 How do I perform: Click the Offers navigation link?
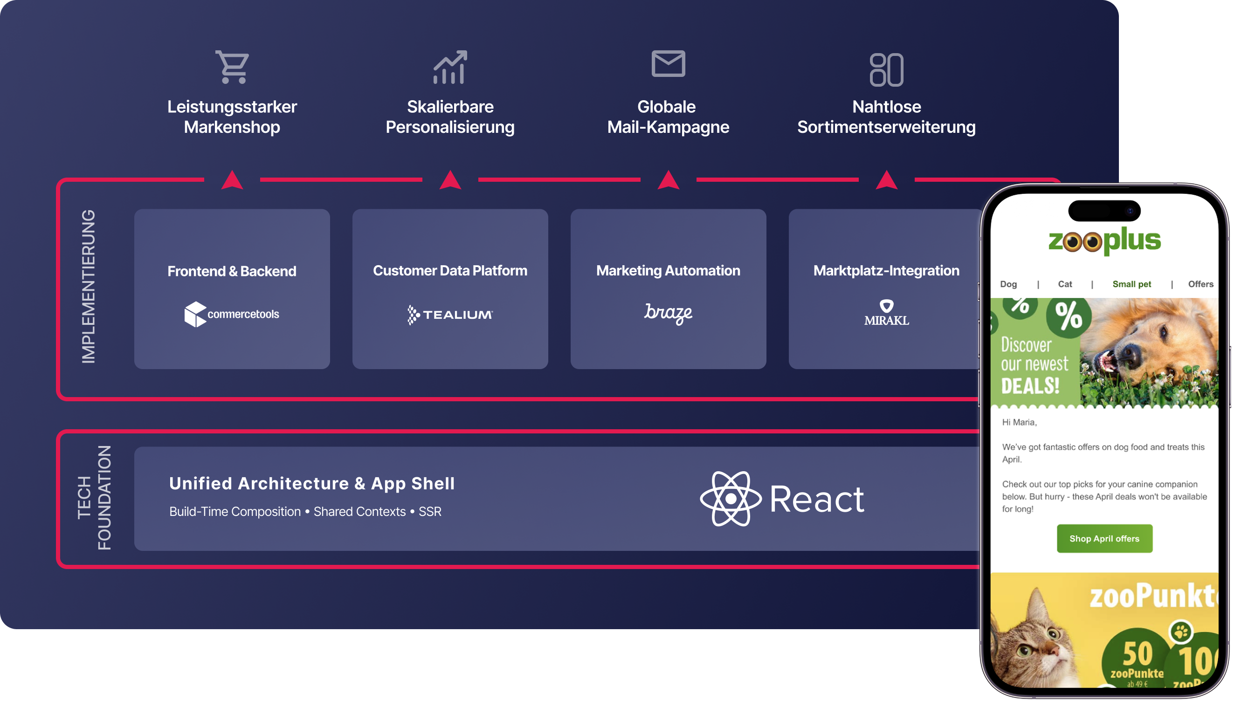click(x=1200, y=284)
